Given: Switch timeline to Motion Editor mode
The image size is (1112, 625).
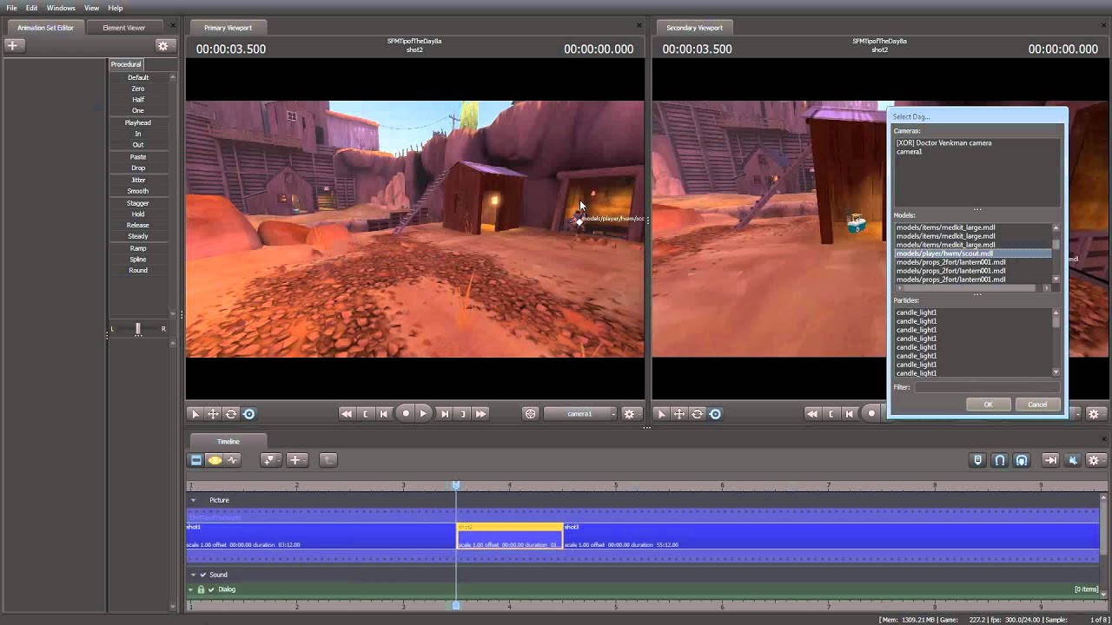Looking at the screenshot, I should coord(215,460).
